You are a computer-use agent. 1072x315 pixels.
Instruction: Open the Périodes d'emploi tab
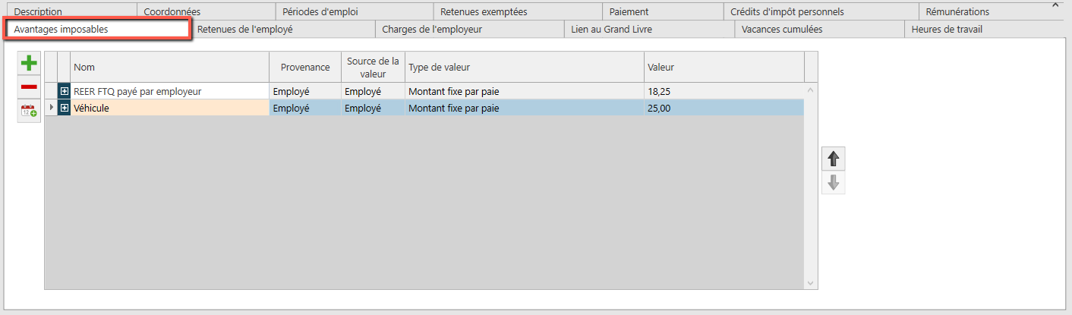coord(354,11)
